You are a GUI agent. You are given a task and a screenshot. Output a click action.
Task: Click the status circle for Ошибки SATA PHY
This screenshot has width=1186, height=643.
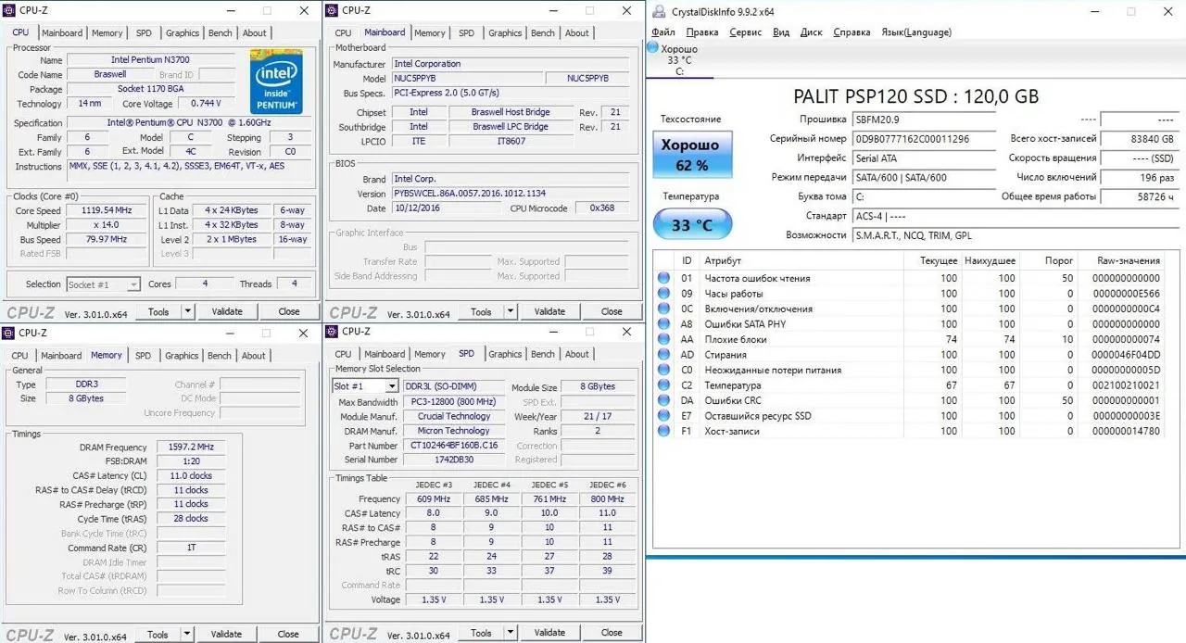(x=663, y=324)
